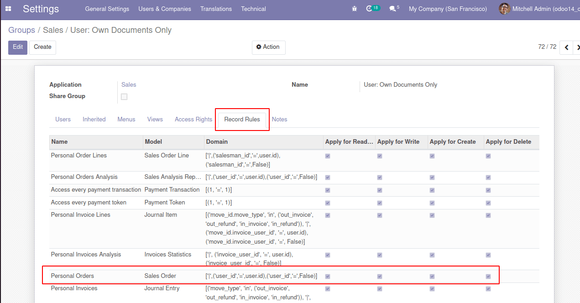Open My Company (San Francisco) switcher
Screen dimensions: 580x303
pos(448,9)
